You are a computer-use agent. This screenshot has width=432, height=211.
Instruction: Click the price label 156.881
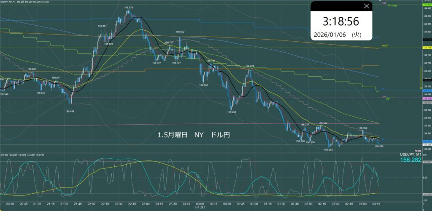tap(102, 26)
